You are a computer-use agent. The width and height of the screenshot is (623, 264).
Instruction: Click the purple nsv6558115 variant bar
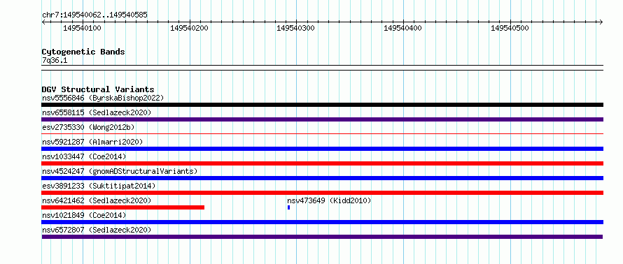pos(322,119)
